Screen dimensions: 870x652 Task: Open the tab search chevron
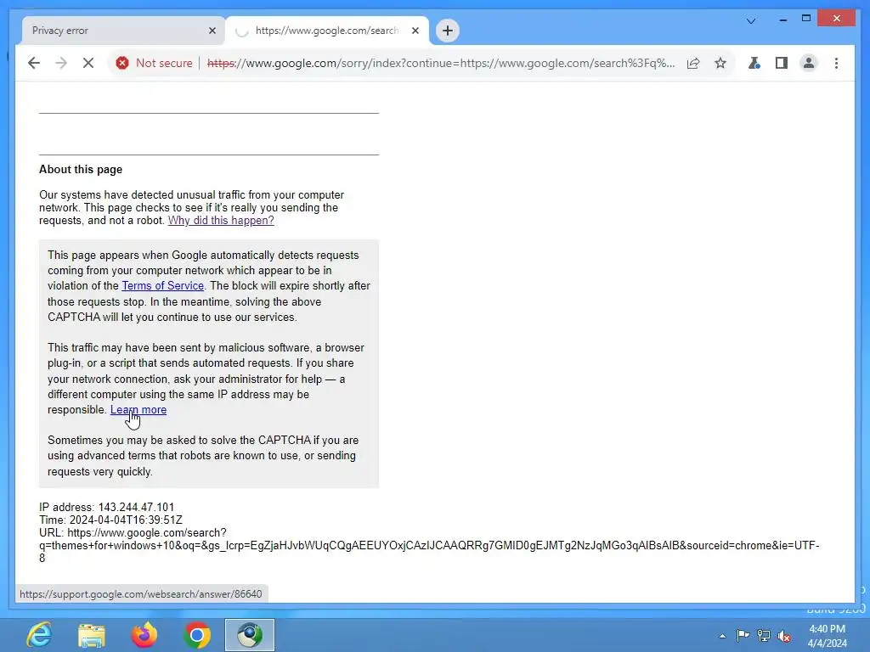(x=751, y=21)
